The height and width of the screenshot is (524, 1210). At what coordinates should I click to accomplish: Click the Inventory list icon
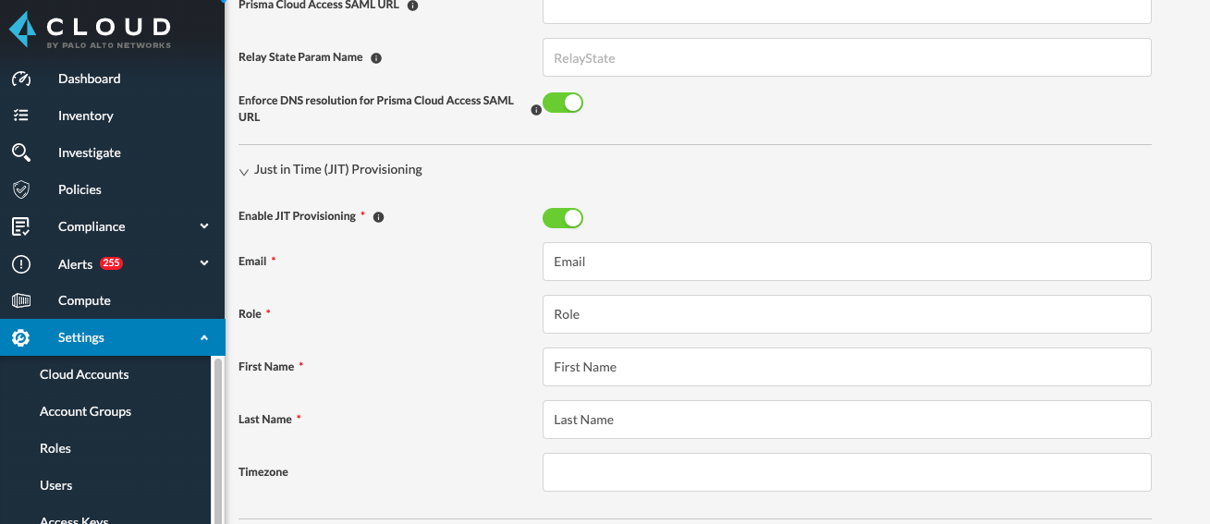coord(21,116)
